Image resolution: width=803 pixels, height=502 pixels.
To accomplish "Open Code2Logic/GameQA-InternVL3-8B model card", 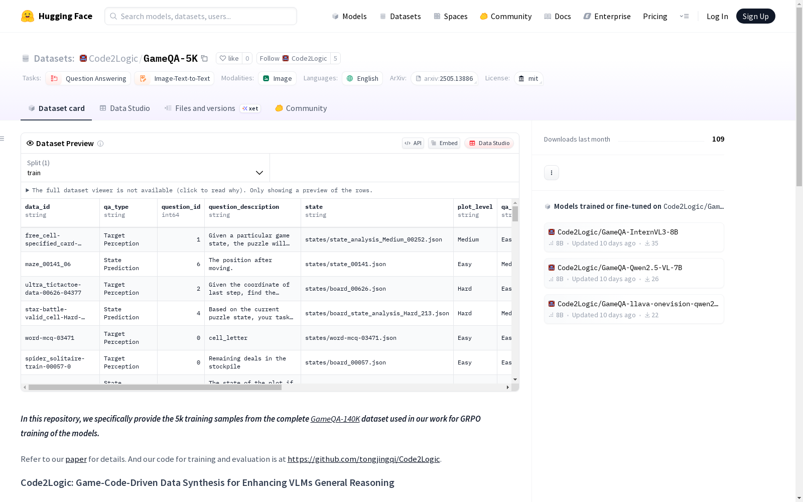I will tap(634, 237).
